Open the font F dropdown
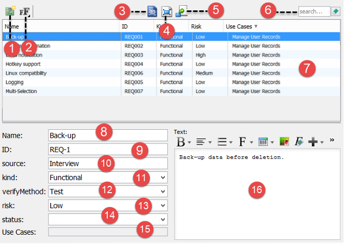 251,142
